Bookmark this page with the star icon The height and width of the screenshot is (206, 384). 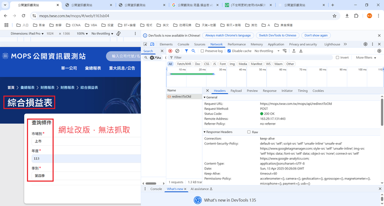(335, 16)
